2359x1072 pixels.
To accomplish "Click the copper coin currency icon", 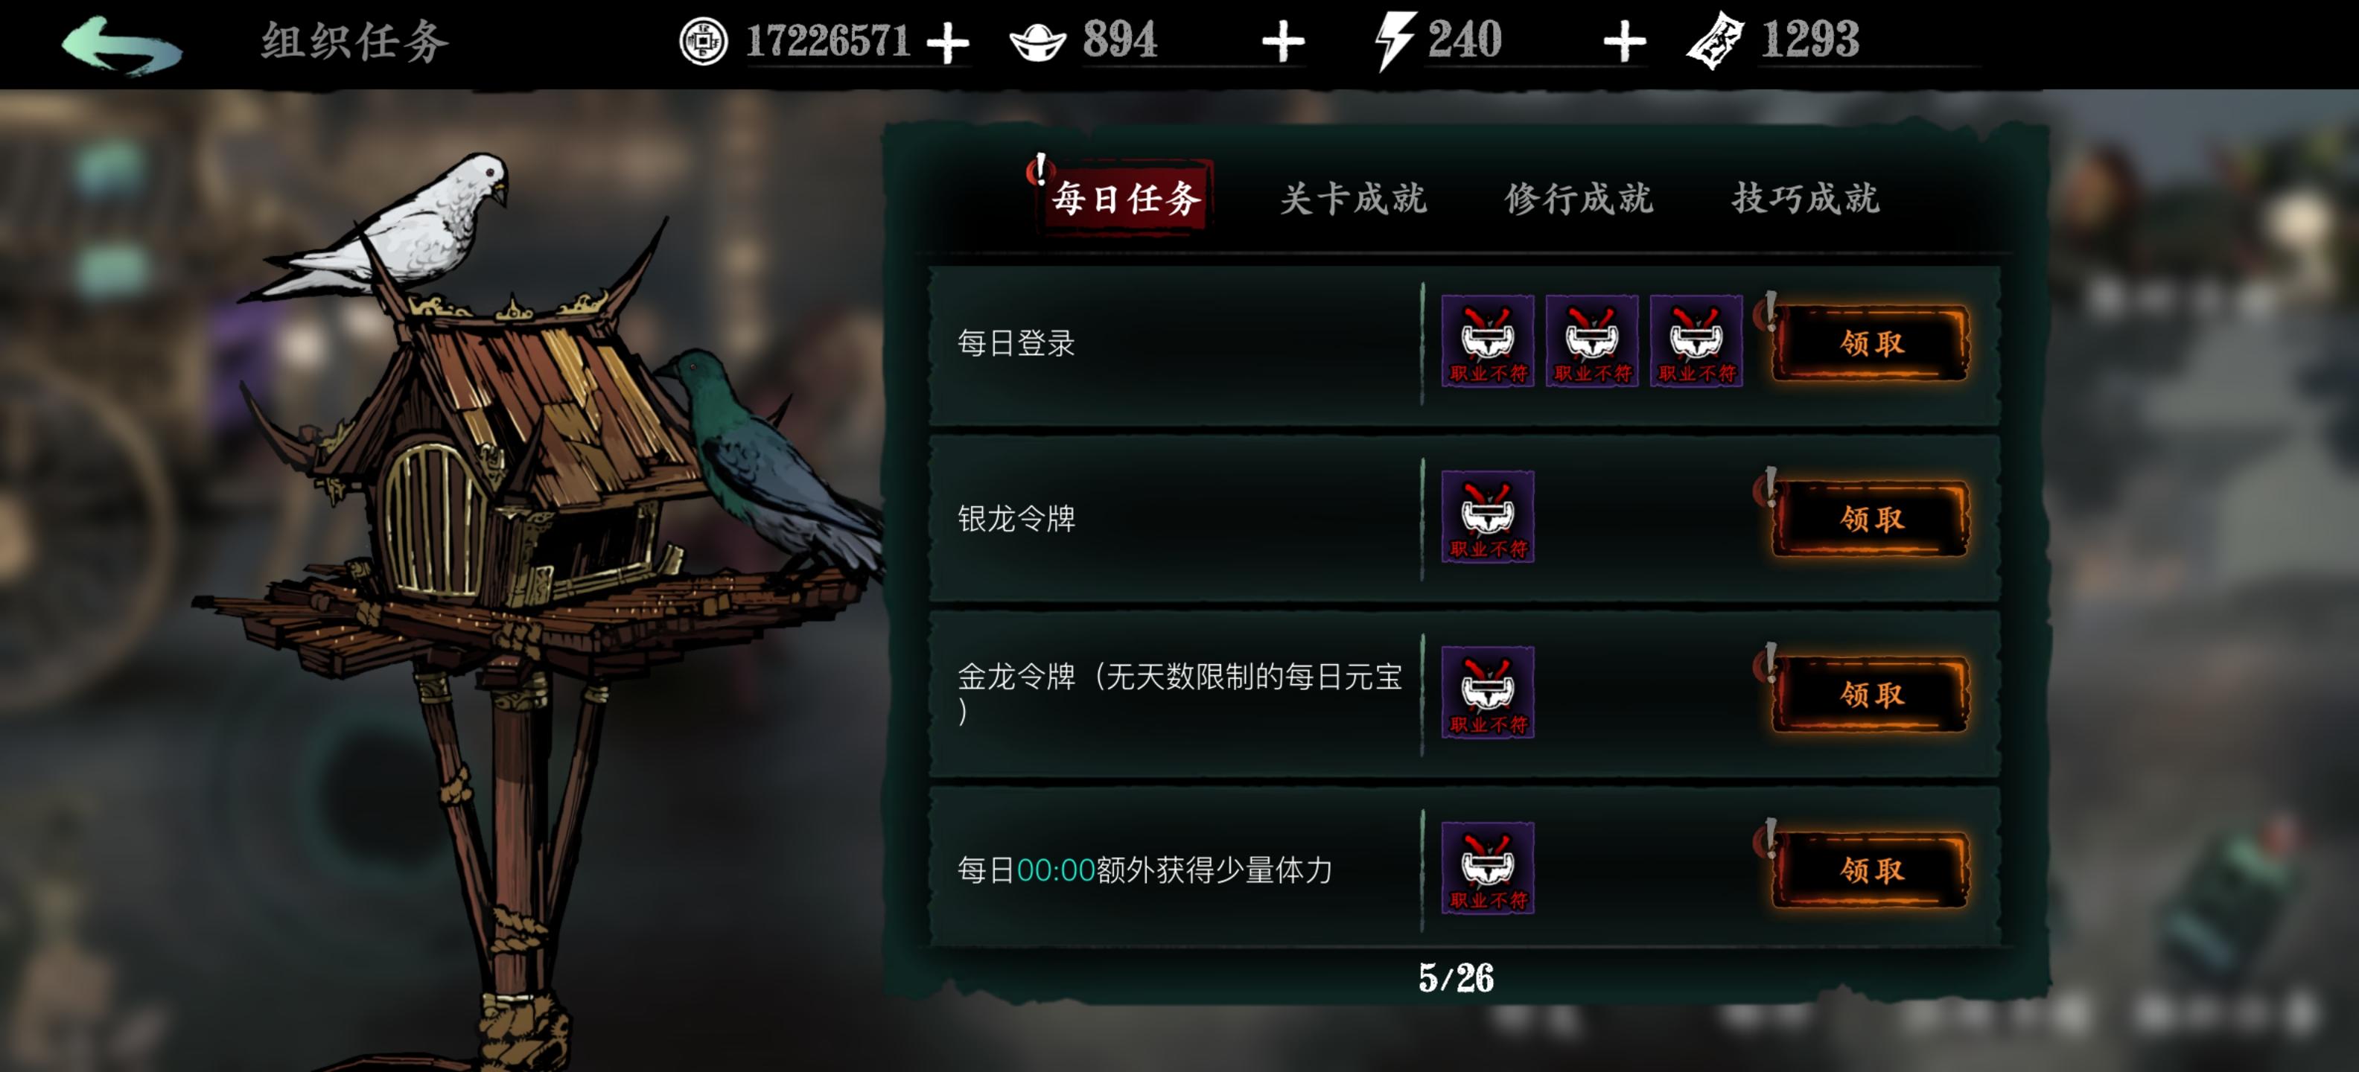I will [x=703, y=41].
